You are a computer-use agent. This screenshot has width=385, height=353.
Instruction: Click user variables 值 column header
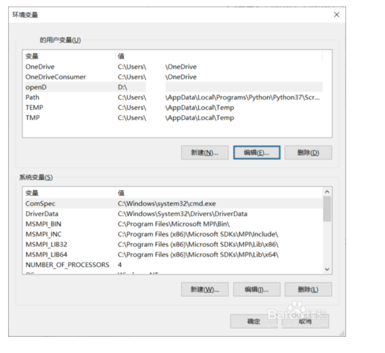(219, 56)
